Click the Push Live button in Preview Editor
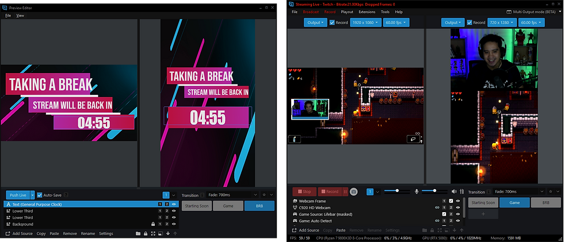 [18, 195]
